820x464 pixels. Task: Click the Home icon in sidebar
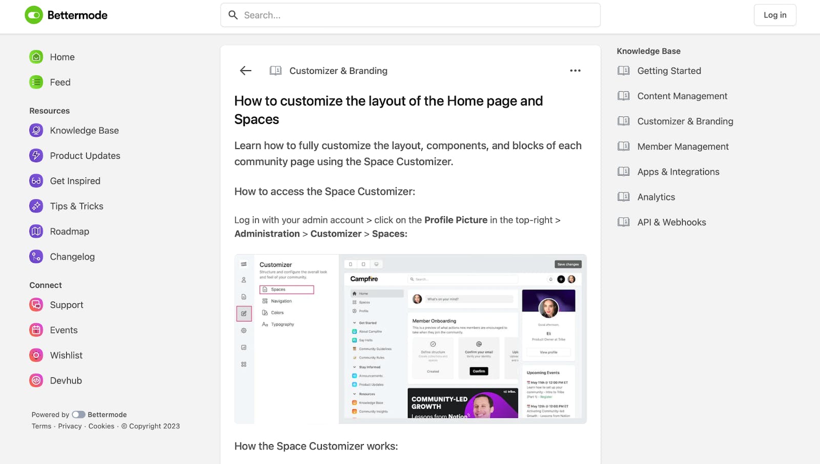coord(36,57)
